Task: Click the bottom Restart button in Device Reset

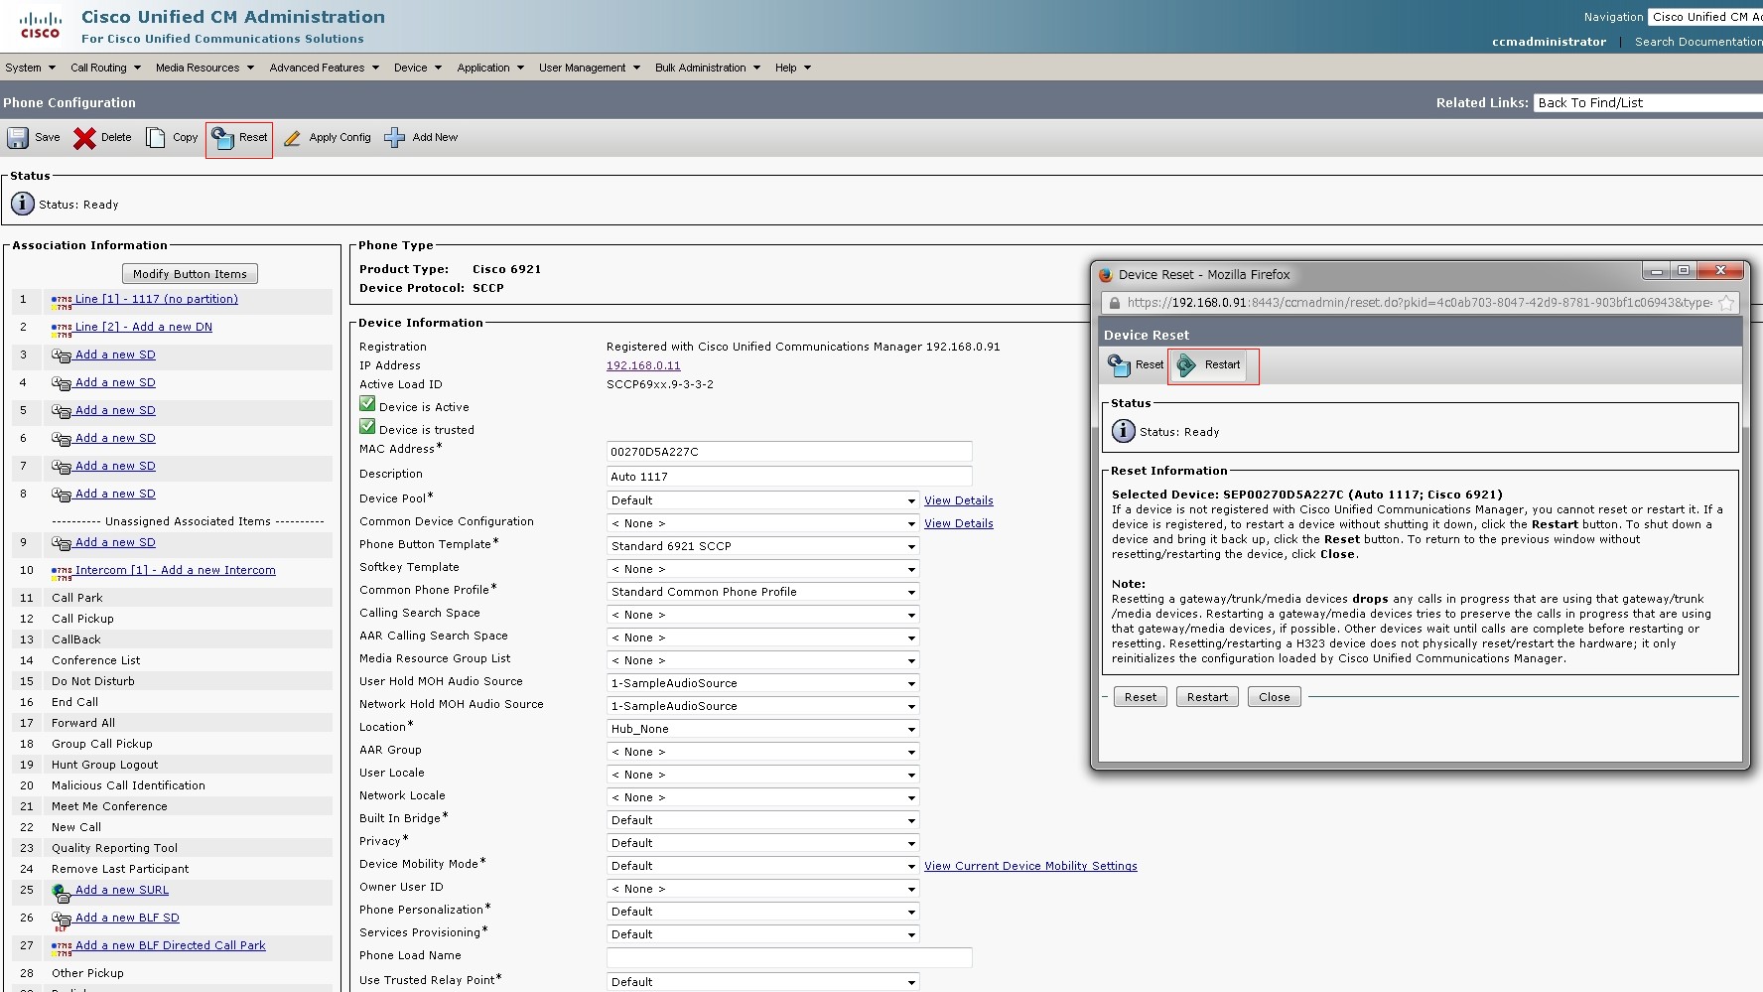Action: (x=1207, y=697)
